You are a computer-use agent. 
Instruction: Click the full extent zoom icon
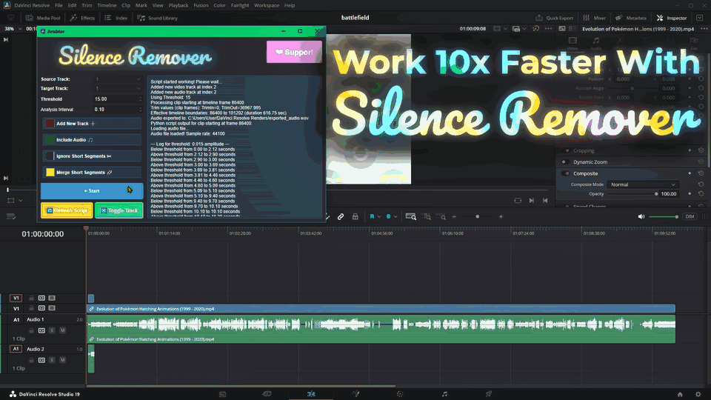point(411,217)
